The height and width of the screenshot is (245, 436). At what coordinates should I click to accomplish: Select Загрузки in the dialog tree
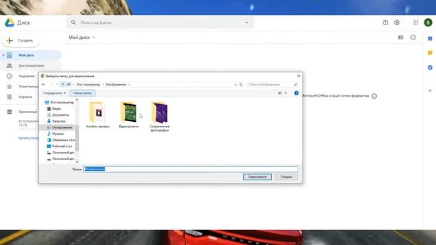[x=56, y=121]
